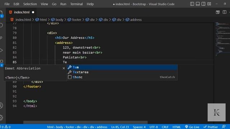Click the minimap code overview
The width and height of the screenshot is (230, 129).
pyautogui.click(x=222, y=39)
